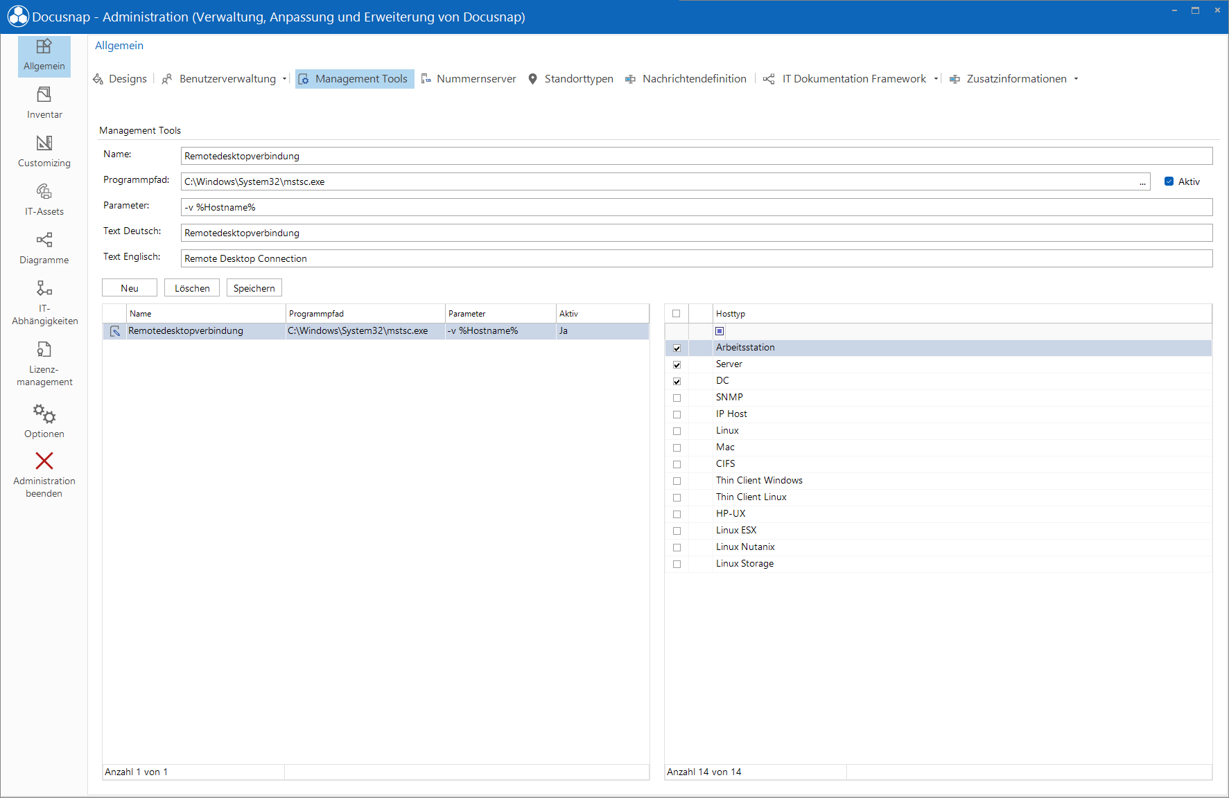The width and height of the screenshot is (1229, 798).
Task: Open the Lizenzmanagement sidebar section
Action: point(44,364)
